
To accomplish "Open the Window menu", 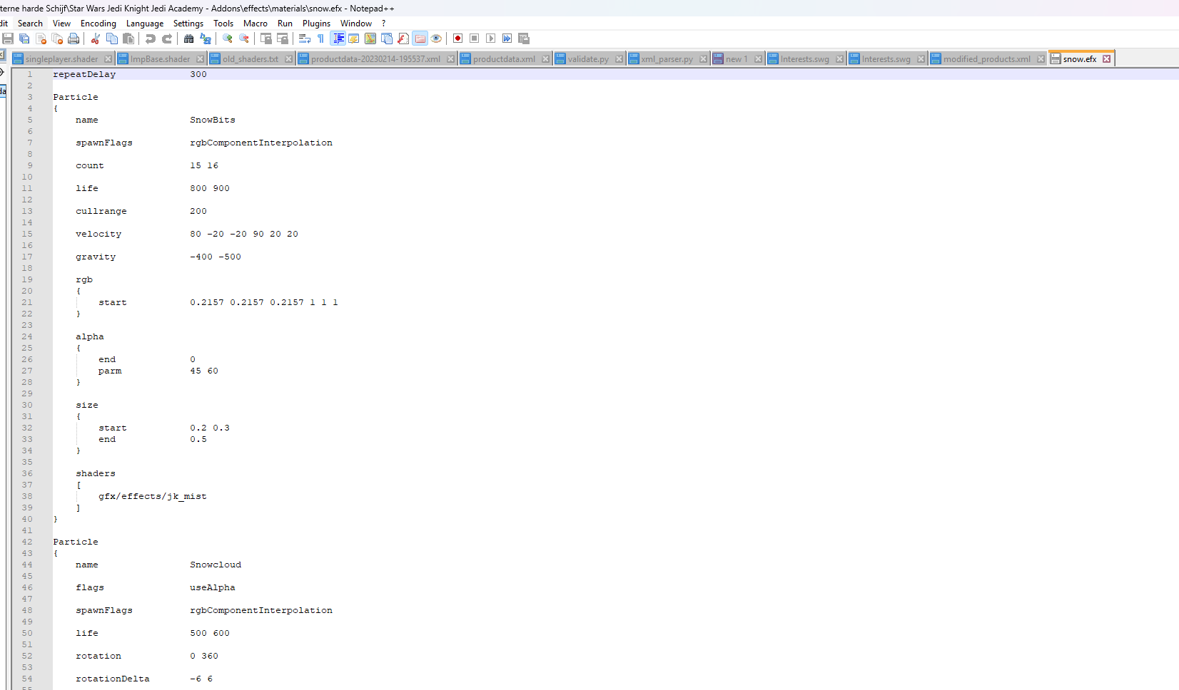I will click(x=356, y=24).
